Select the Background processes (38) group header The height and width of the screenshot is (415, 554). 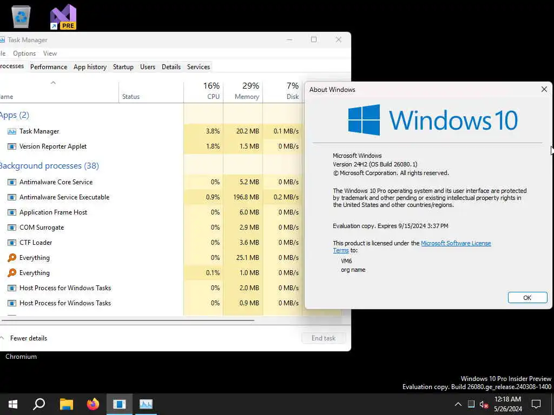coord(49,165)
